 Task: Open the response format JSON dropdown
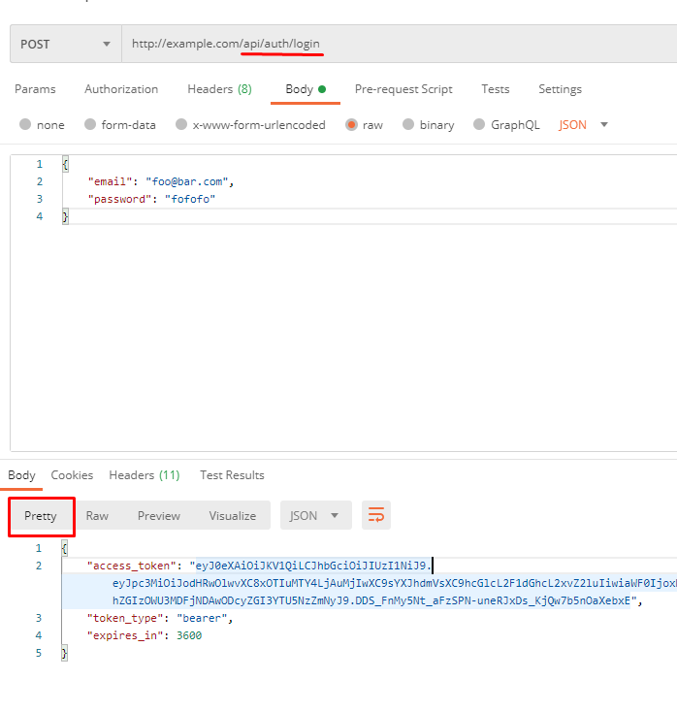315,515
